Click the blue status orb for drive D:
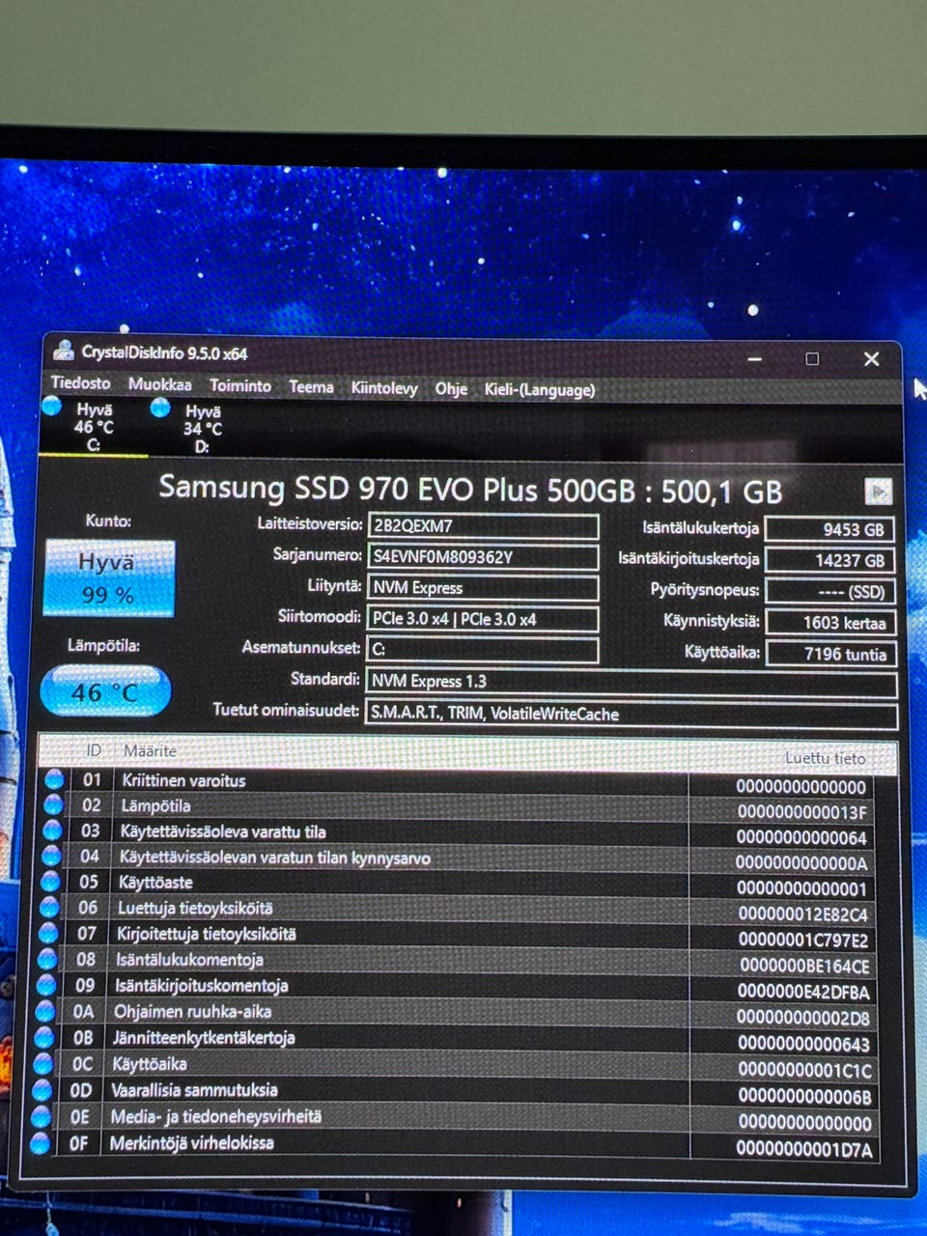Image resolution: width=927 pixels, height=1236 pixels. tap(160, 408)
